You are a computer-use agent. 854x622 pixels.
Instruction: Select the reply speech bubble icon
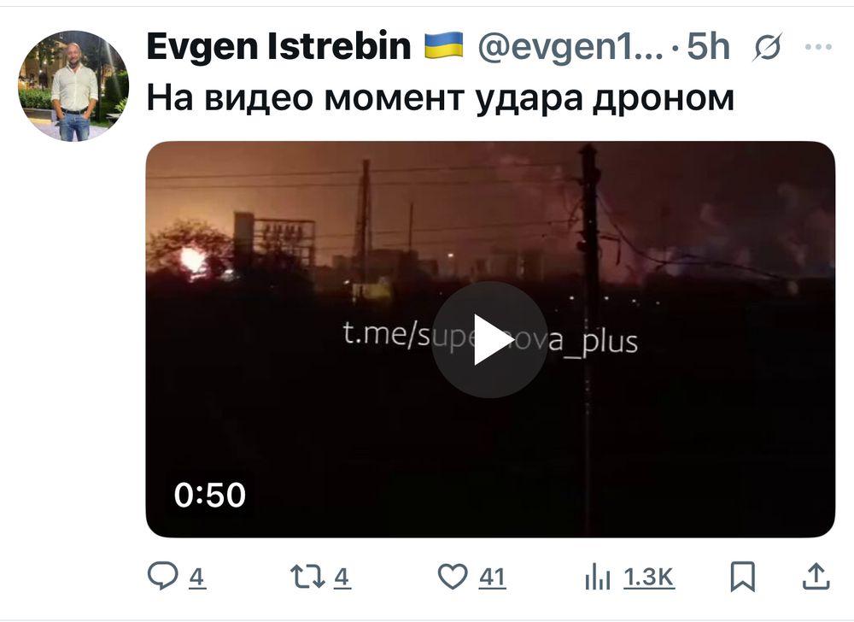point(162,576)
